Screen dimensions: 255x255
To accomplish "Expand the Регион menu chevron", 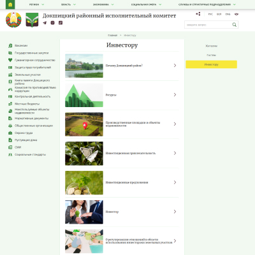I will pos(43,4).
